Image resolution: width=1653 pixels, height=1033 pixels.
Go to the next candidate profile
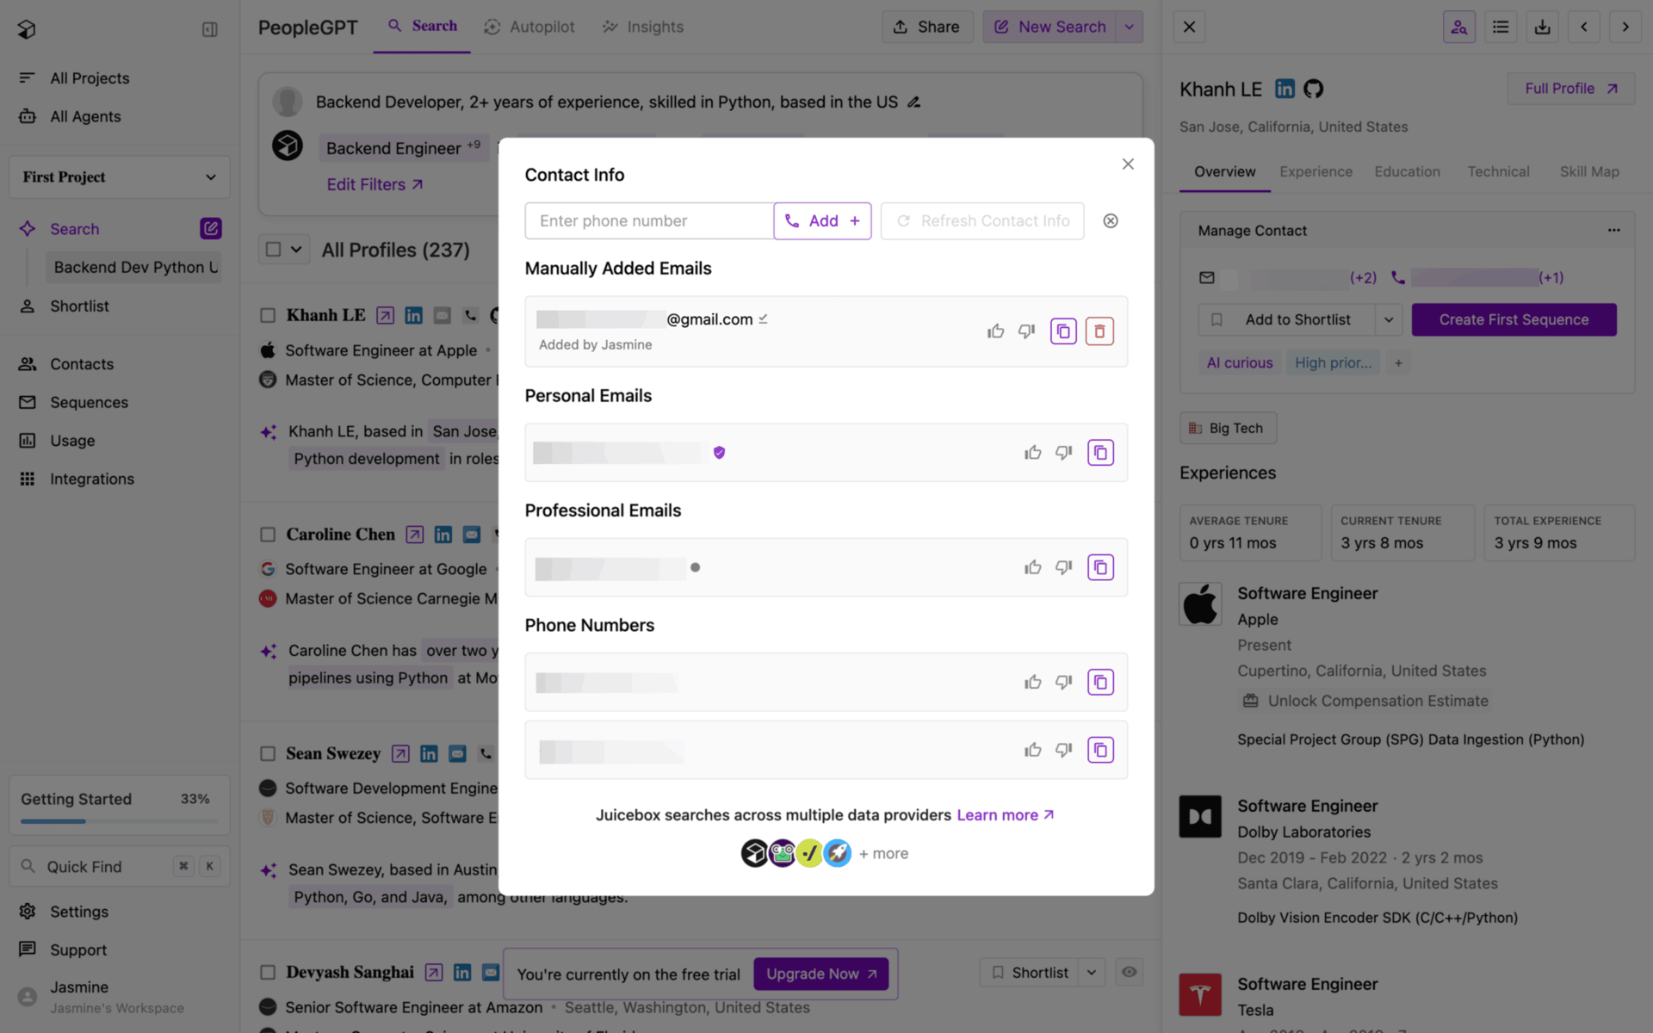(x=1625, y=27)
